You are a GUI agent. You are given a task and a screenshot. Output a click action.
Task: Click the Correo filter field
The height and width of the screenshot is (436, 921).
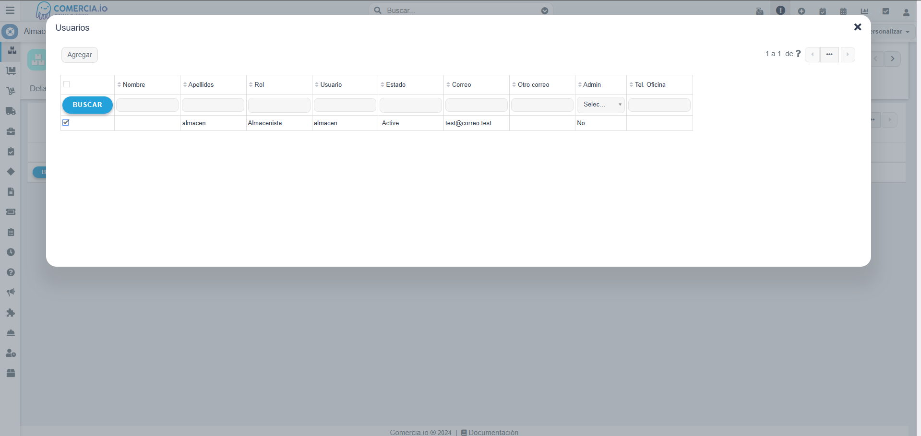click(477, 105)
